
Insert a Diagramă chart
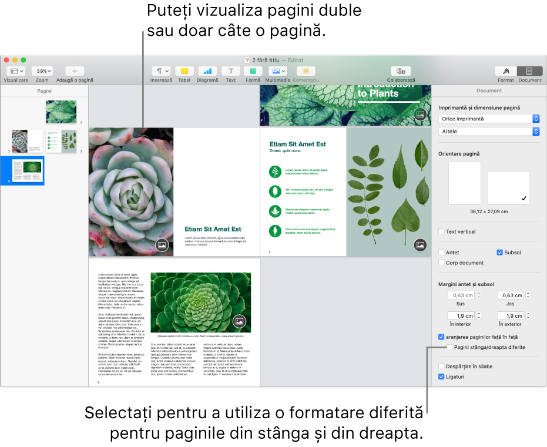pyautogui.click(x=207, y=71)
